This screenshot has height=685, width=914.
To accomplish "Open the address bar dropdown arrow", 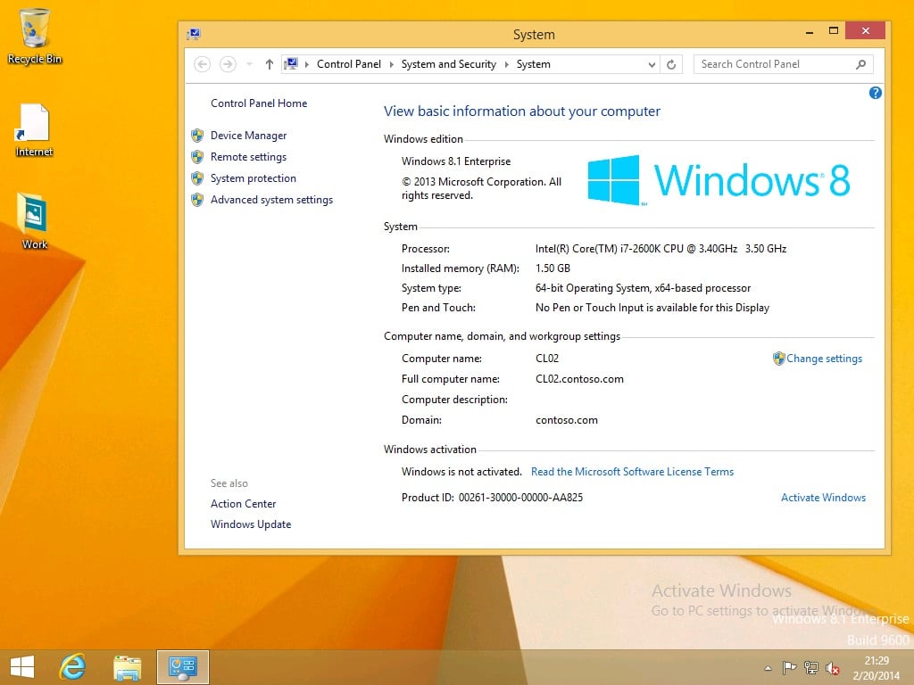I will pos(652,63).
